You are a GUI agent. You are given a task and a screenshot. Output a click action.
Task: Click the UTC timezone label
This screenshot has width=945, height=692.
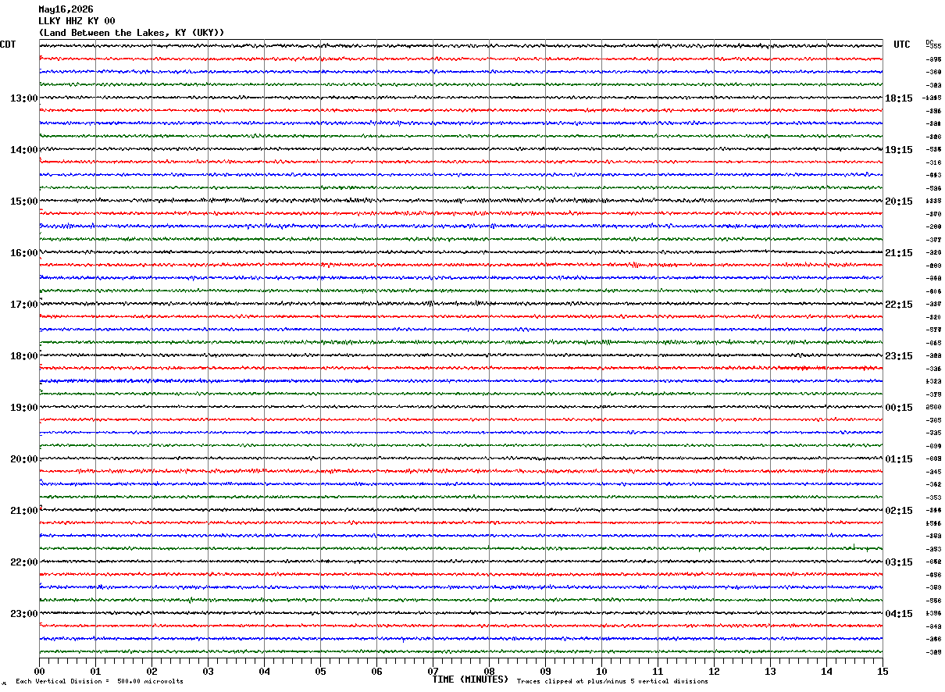[x=902, y=45]
